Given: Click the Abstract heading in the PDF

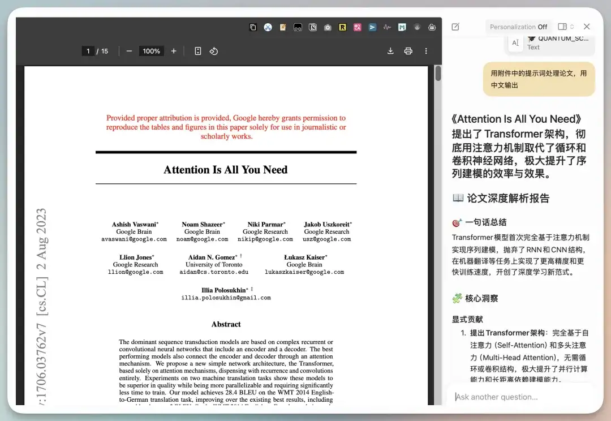Looking at the screenshot, I should (x=226, y=324).
